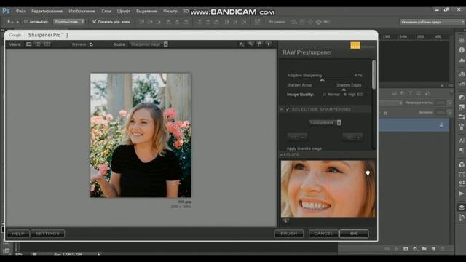Click the background color light bulb icon
Viewport: 466px width, 262px height.
pyautogui.click(x=269, y=44)
